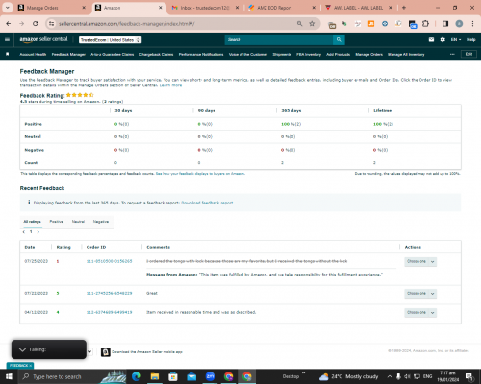Open a new browser tab
481x384 pixels.
tap(404, 8)
